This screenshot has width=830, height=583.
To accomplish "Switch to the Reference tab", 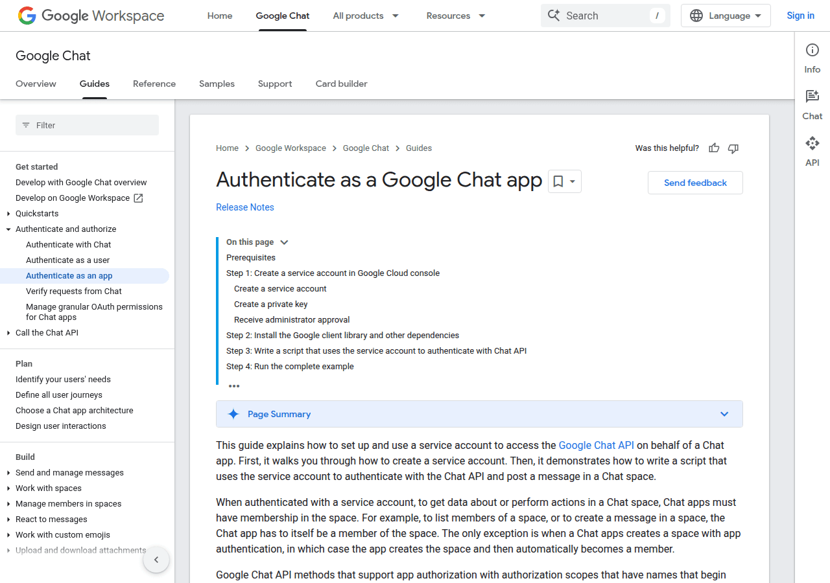I will 154,84.
